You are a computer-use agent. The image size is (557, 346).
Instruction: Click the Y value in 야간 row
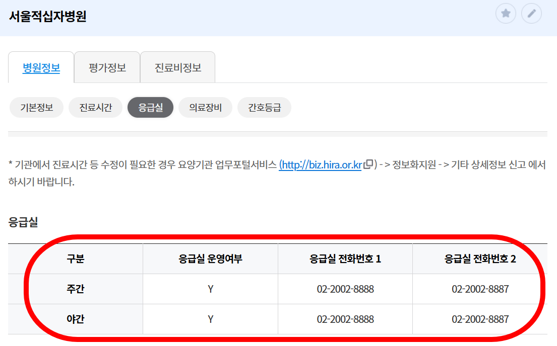(211, 319)
